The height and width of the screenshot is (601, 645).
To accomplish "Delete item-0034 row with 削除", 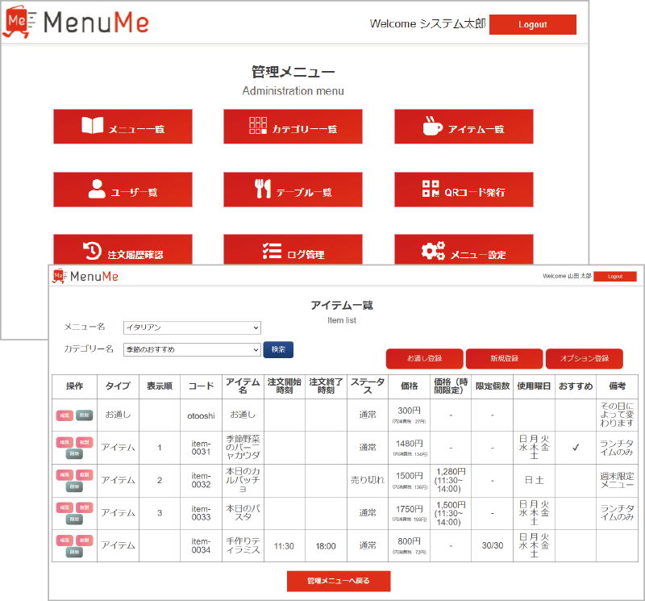I will click(x=74, y=552).
